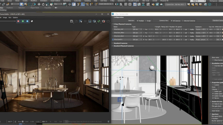Open Create Selection Set field
The width and height of the screenshot is (223, 125).
106,4
